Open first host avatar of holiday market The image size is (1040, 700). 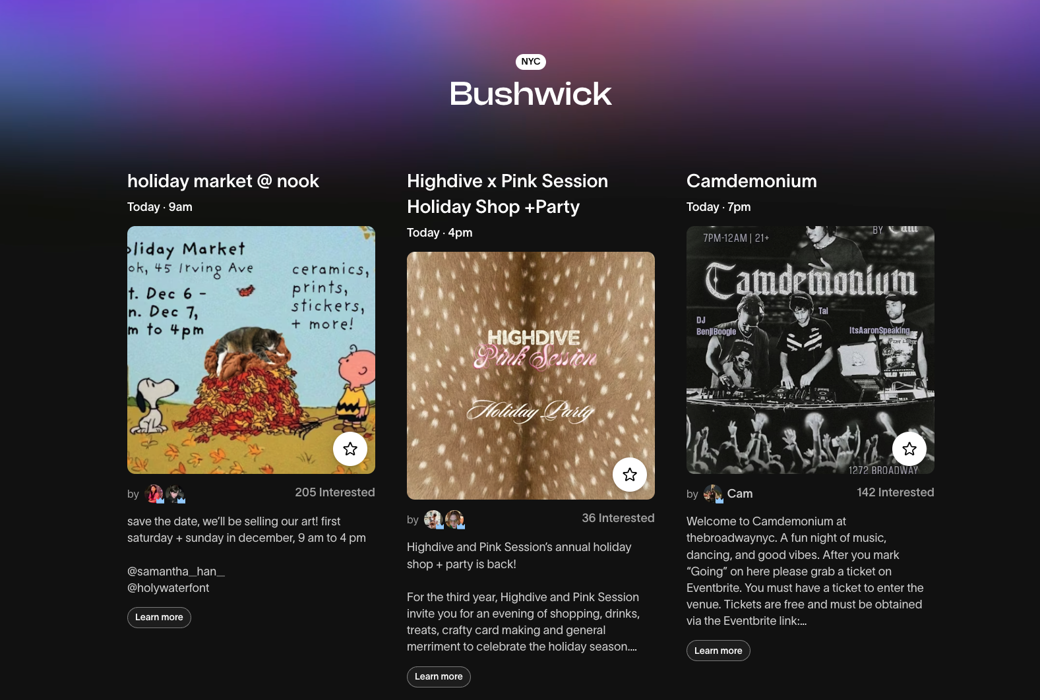(154, 494)
